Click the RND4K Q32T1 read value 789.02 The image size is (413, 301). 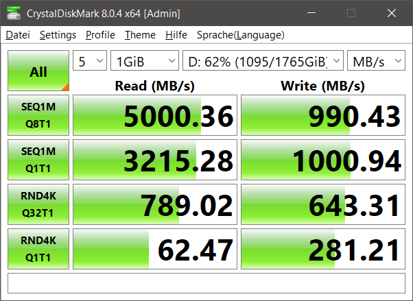point(155,204)
